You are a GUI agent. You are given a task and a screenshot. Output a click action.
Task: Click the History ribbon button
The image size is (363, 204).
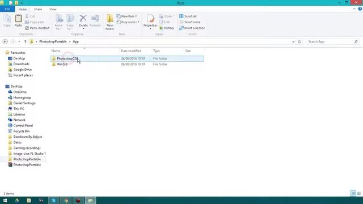pyautogui.click(x=167, y=28)
